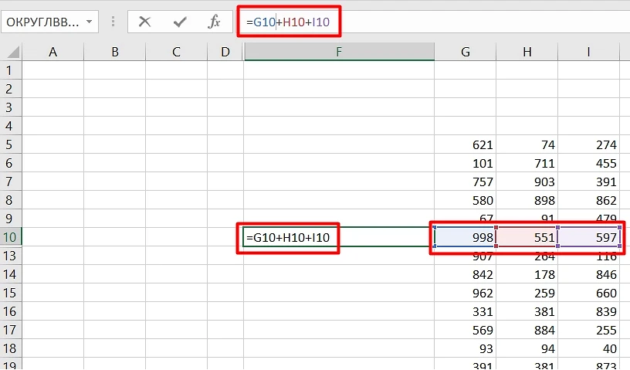Click cell G10 with value 998
The image size is (630, 370).
[x=465, y=236]
